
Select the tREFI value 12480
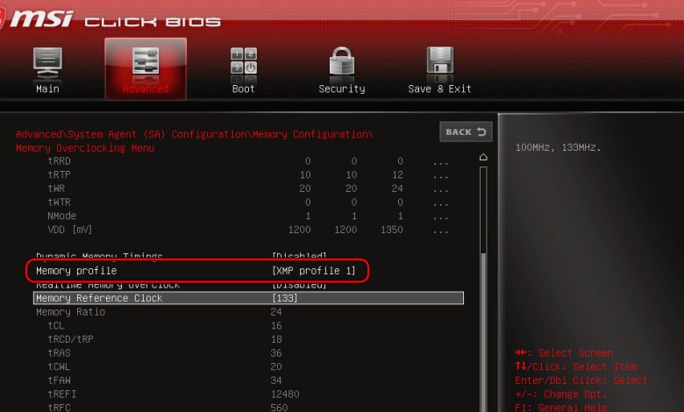285,394
